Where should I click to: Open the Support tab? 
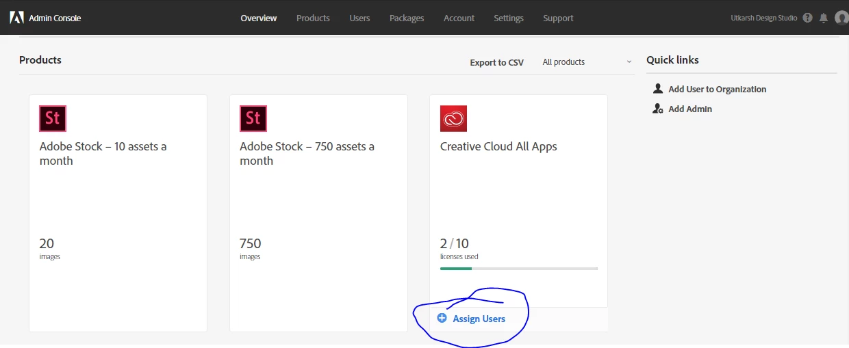(x=558, y=18)
